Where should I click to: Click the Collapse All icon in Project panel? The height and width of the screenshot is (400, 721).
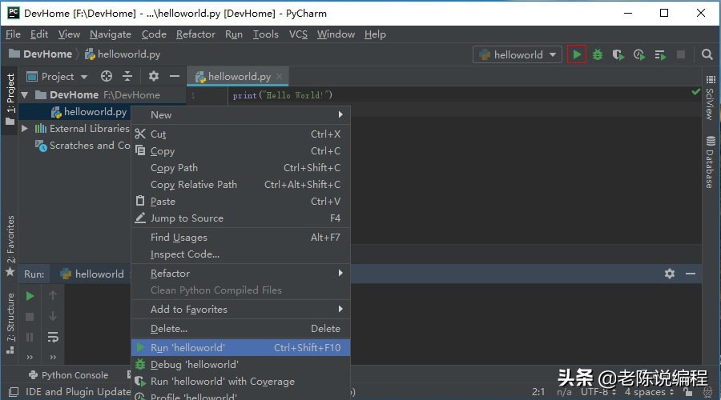[127, 76]
